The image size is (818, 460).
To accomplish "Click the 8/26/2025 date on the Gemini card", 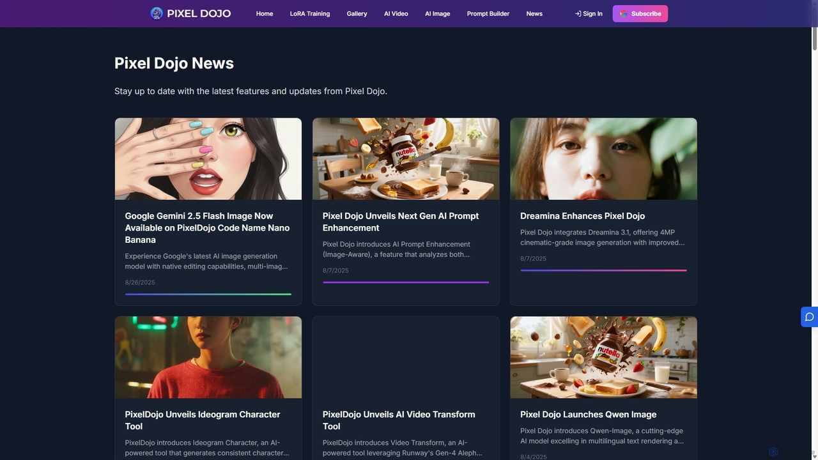I will click(140, 282).
